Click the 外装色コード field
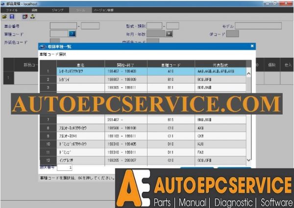 coord(55,41)
